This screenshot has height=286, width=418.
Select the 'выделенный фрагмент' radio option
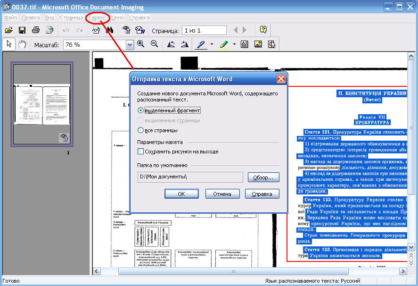pyautogui.click(x=140, y=110)
